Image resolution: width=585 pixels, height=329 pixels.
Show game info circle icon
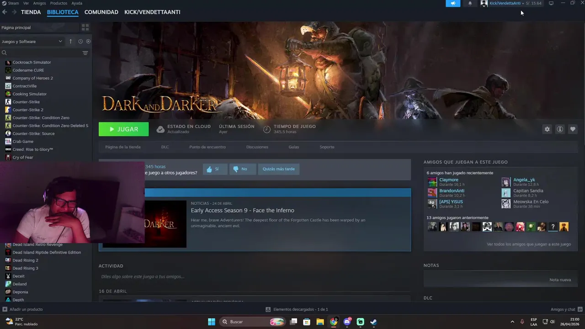point(559,129)
